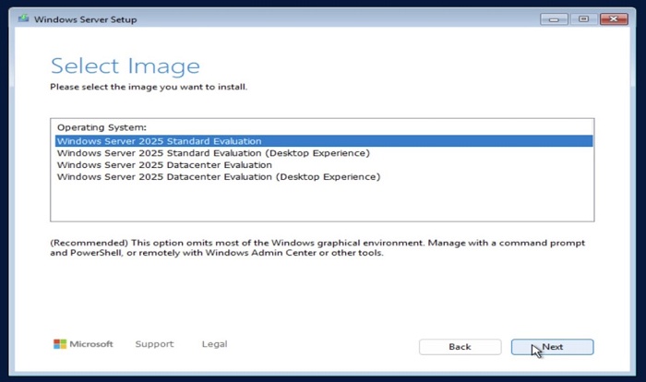
Task: Select Windows Server 2025 Standard Evaluation core option
Action: click(x=324, y=141)
